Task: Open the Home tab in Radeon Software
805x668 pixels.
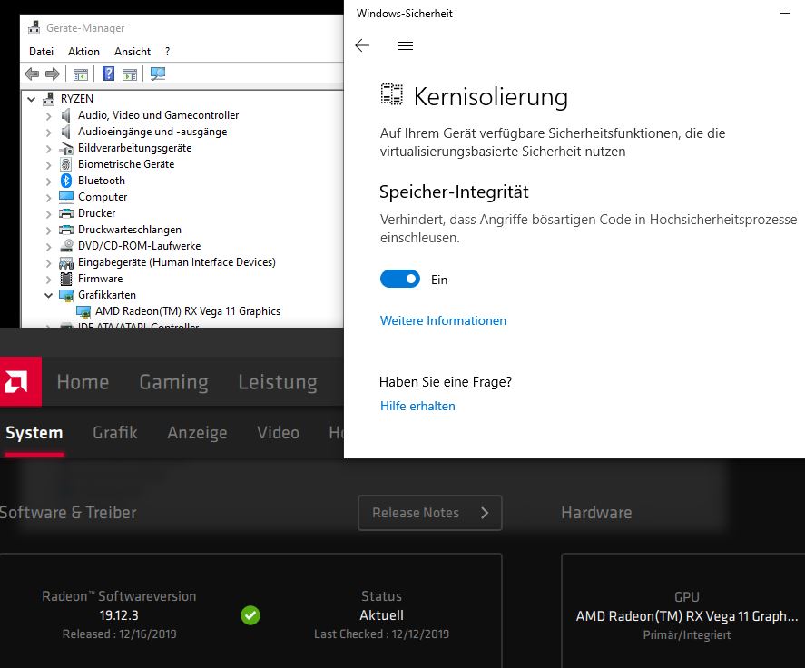Action: 83,382
